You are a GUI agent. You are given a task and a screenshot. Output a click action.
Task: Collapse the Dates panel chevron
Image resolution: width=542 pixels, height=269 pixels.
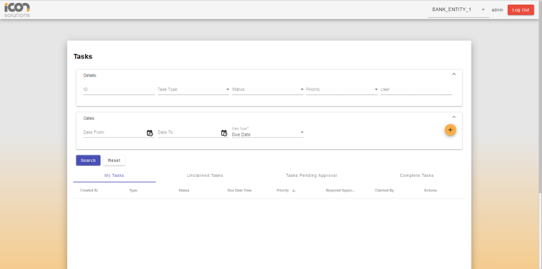pyautogui.click(x=454, y=117)
